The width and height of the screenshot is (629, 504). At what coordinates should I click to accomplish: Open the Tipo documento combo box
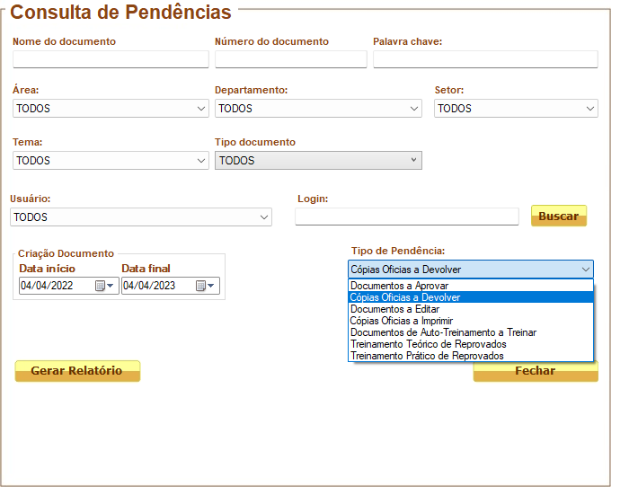pos(318,161)
